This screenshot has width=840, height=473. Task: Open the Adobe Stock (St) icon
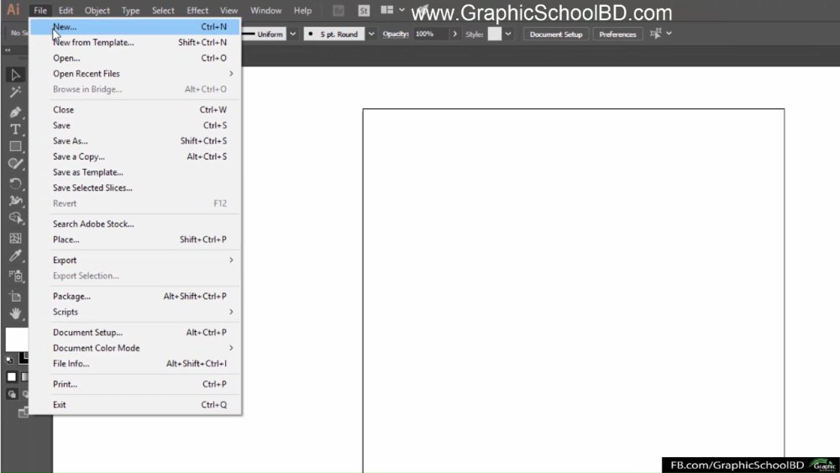tap(364, 11)
